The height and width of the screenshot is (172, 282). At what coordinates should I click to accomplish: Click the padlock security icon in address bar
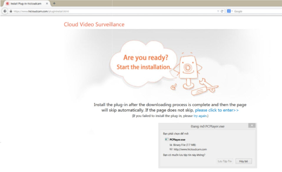[10, 11]
